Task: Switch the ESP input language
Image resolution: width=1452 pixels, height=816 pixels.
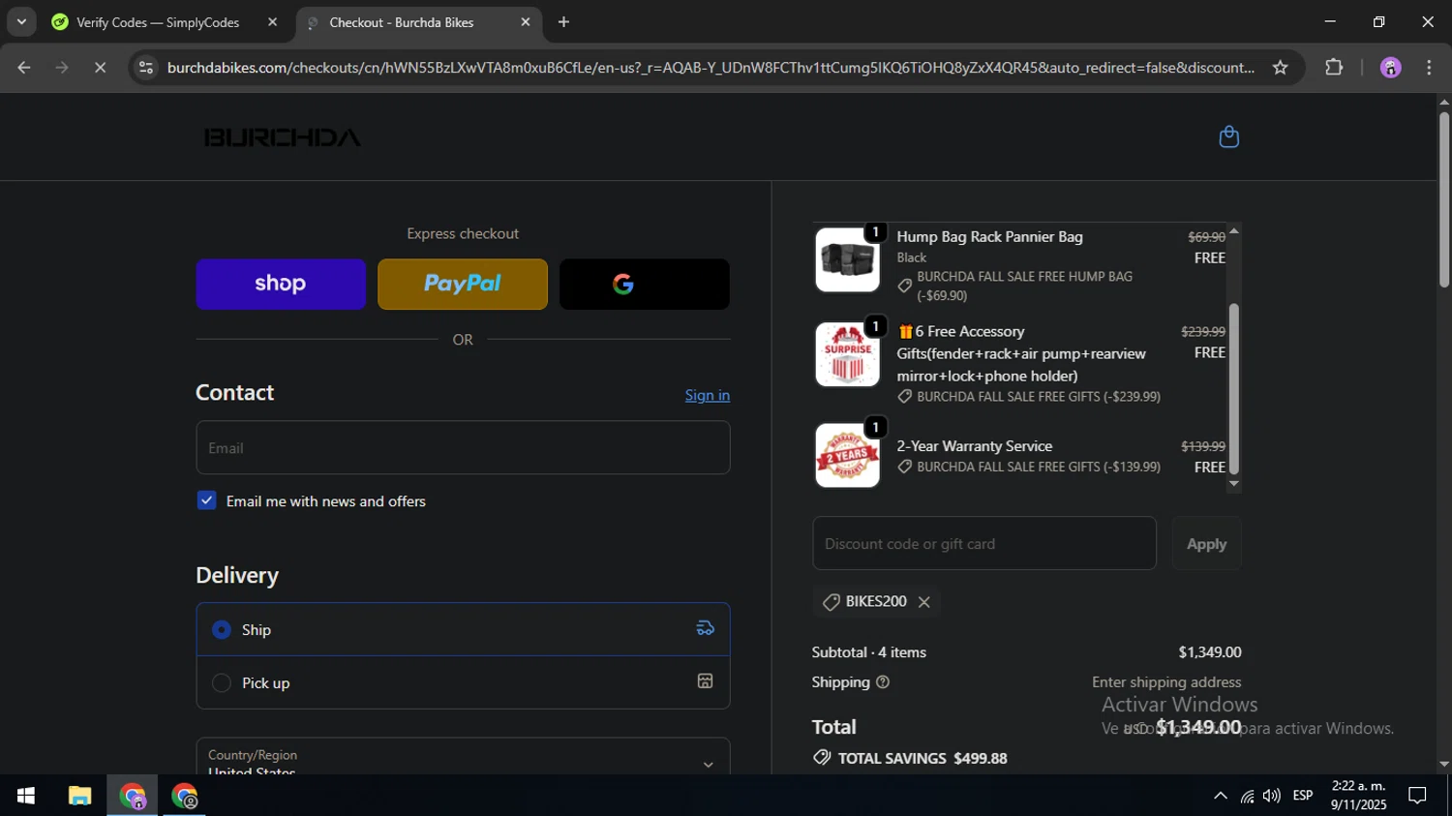Action: [1303, 796]
